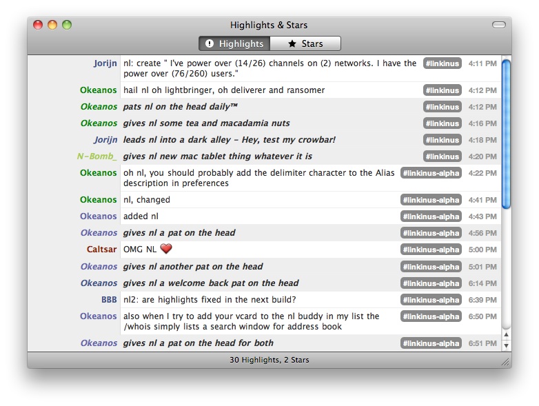Click the scrollbar up arrow
This screenshot has height=406, width=539.
tap(506, 334)
